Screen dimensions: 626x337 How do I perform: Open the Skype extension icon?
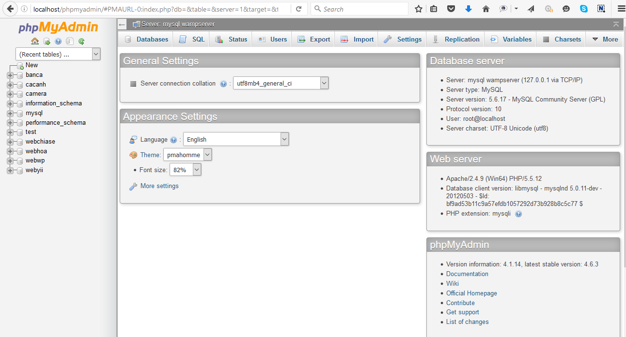584,9
